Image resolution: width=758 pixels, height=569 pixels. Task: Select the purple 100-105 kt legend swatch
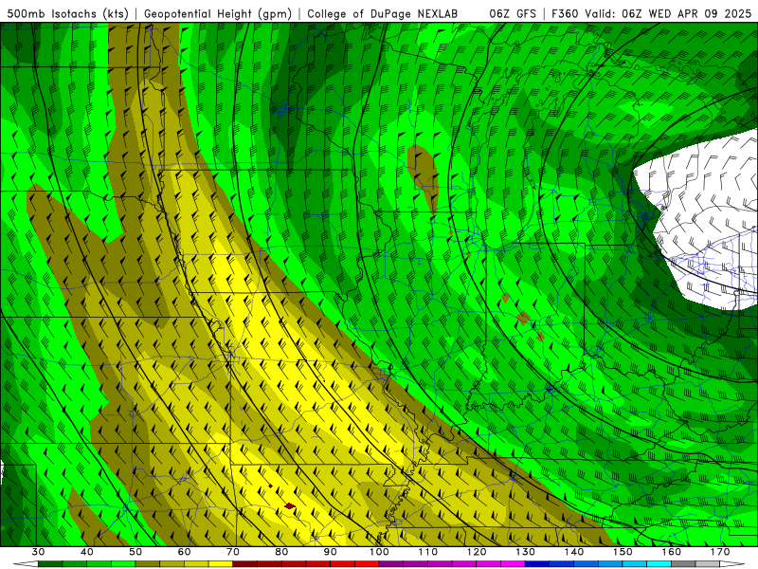point(391,564)
